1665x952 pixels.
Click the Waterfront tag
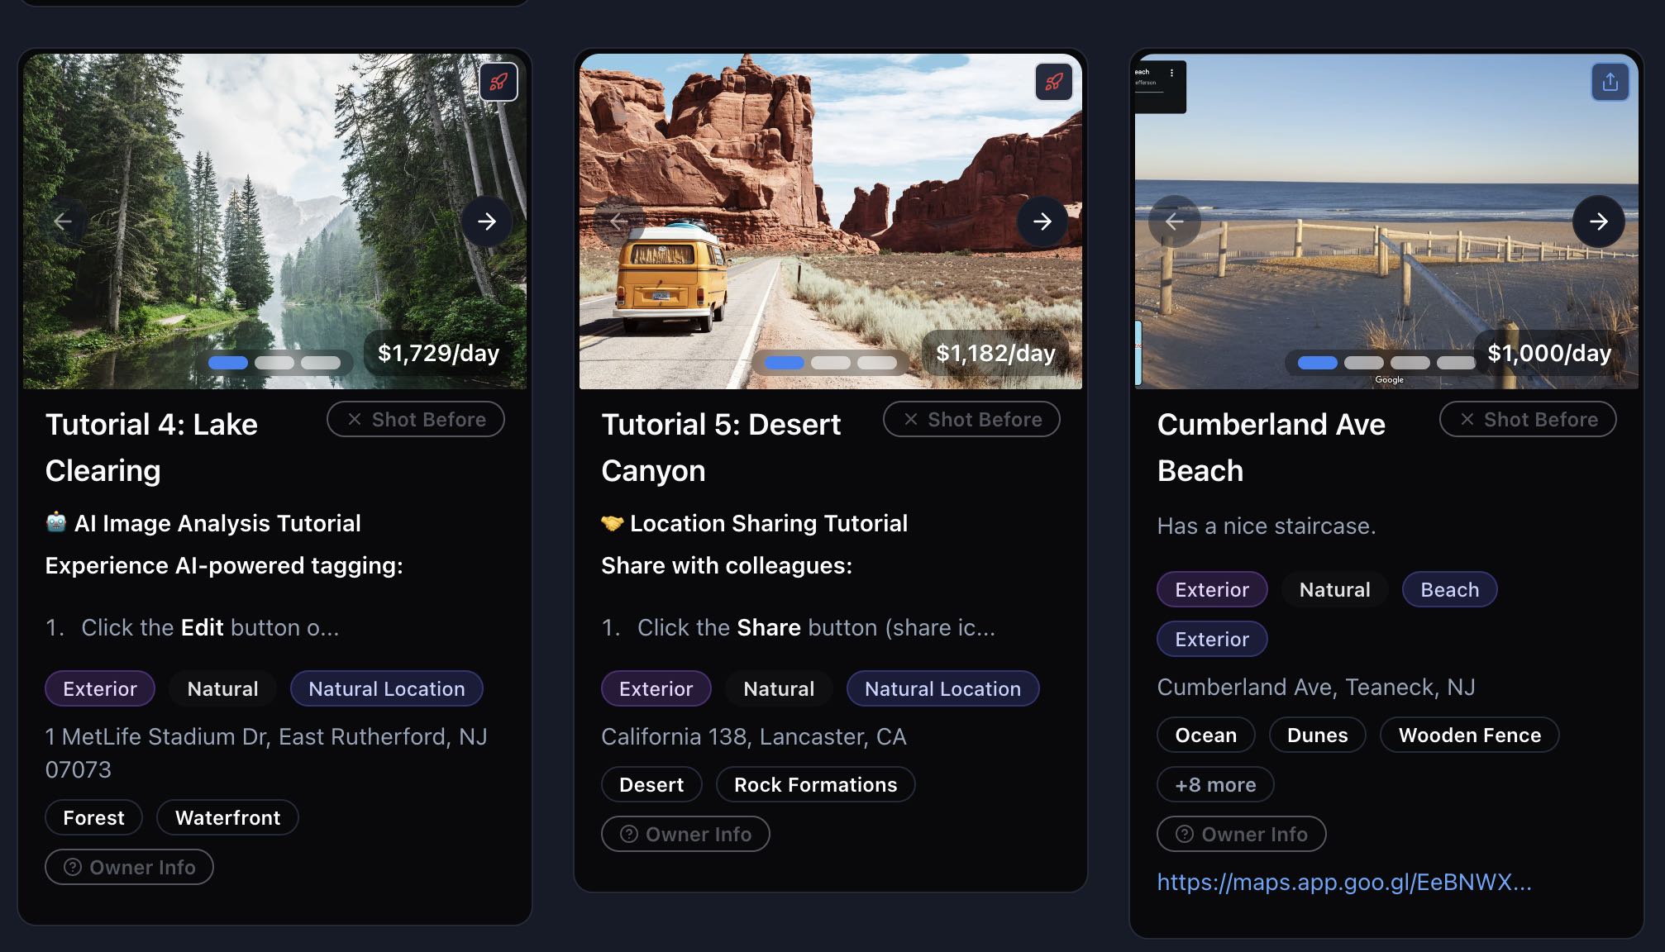pyautogui.click(x=227, y=817)
